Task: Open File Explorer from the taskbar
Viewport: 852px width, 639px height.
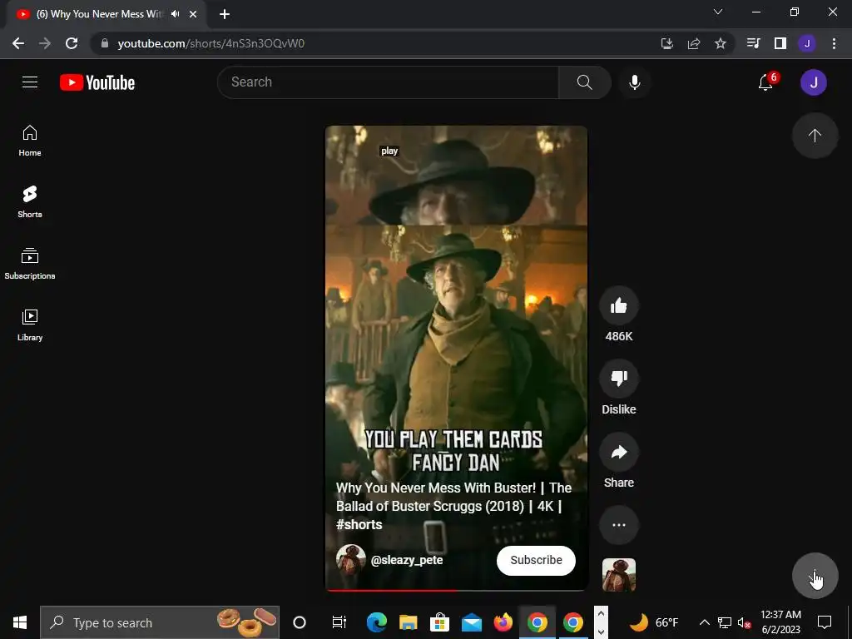Action: point(408,622)
